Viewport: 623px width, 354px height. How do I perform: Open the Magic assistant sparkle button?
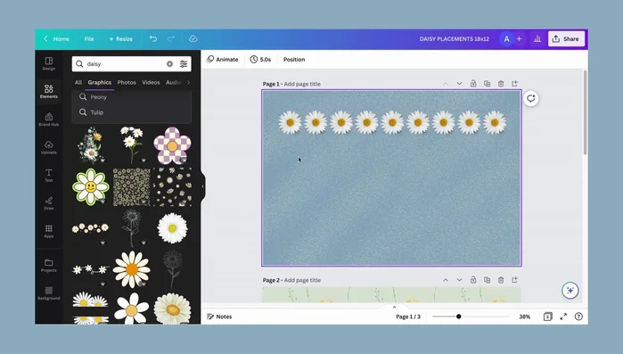(x=570, y=291)
